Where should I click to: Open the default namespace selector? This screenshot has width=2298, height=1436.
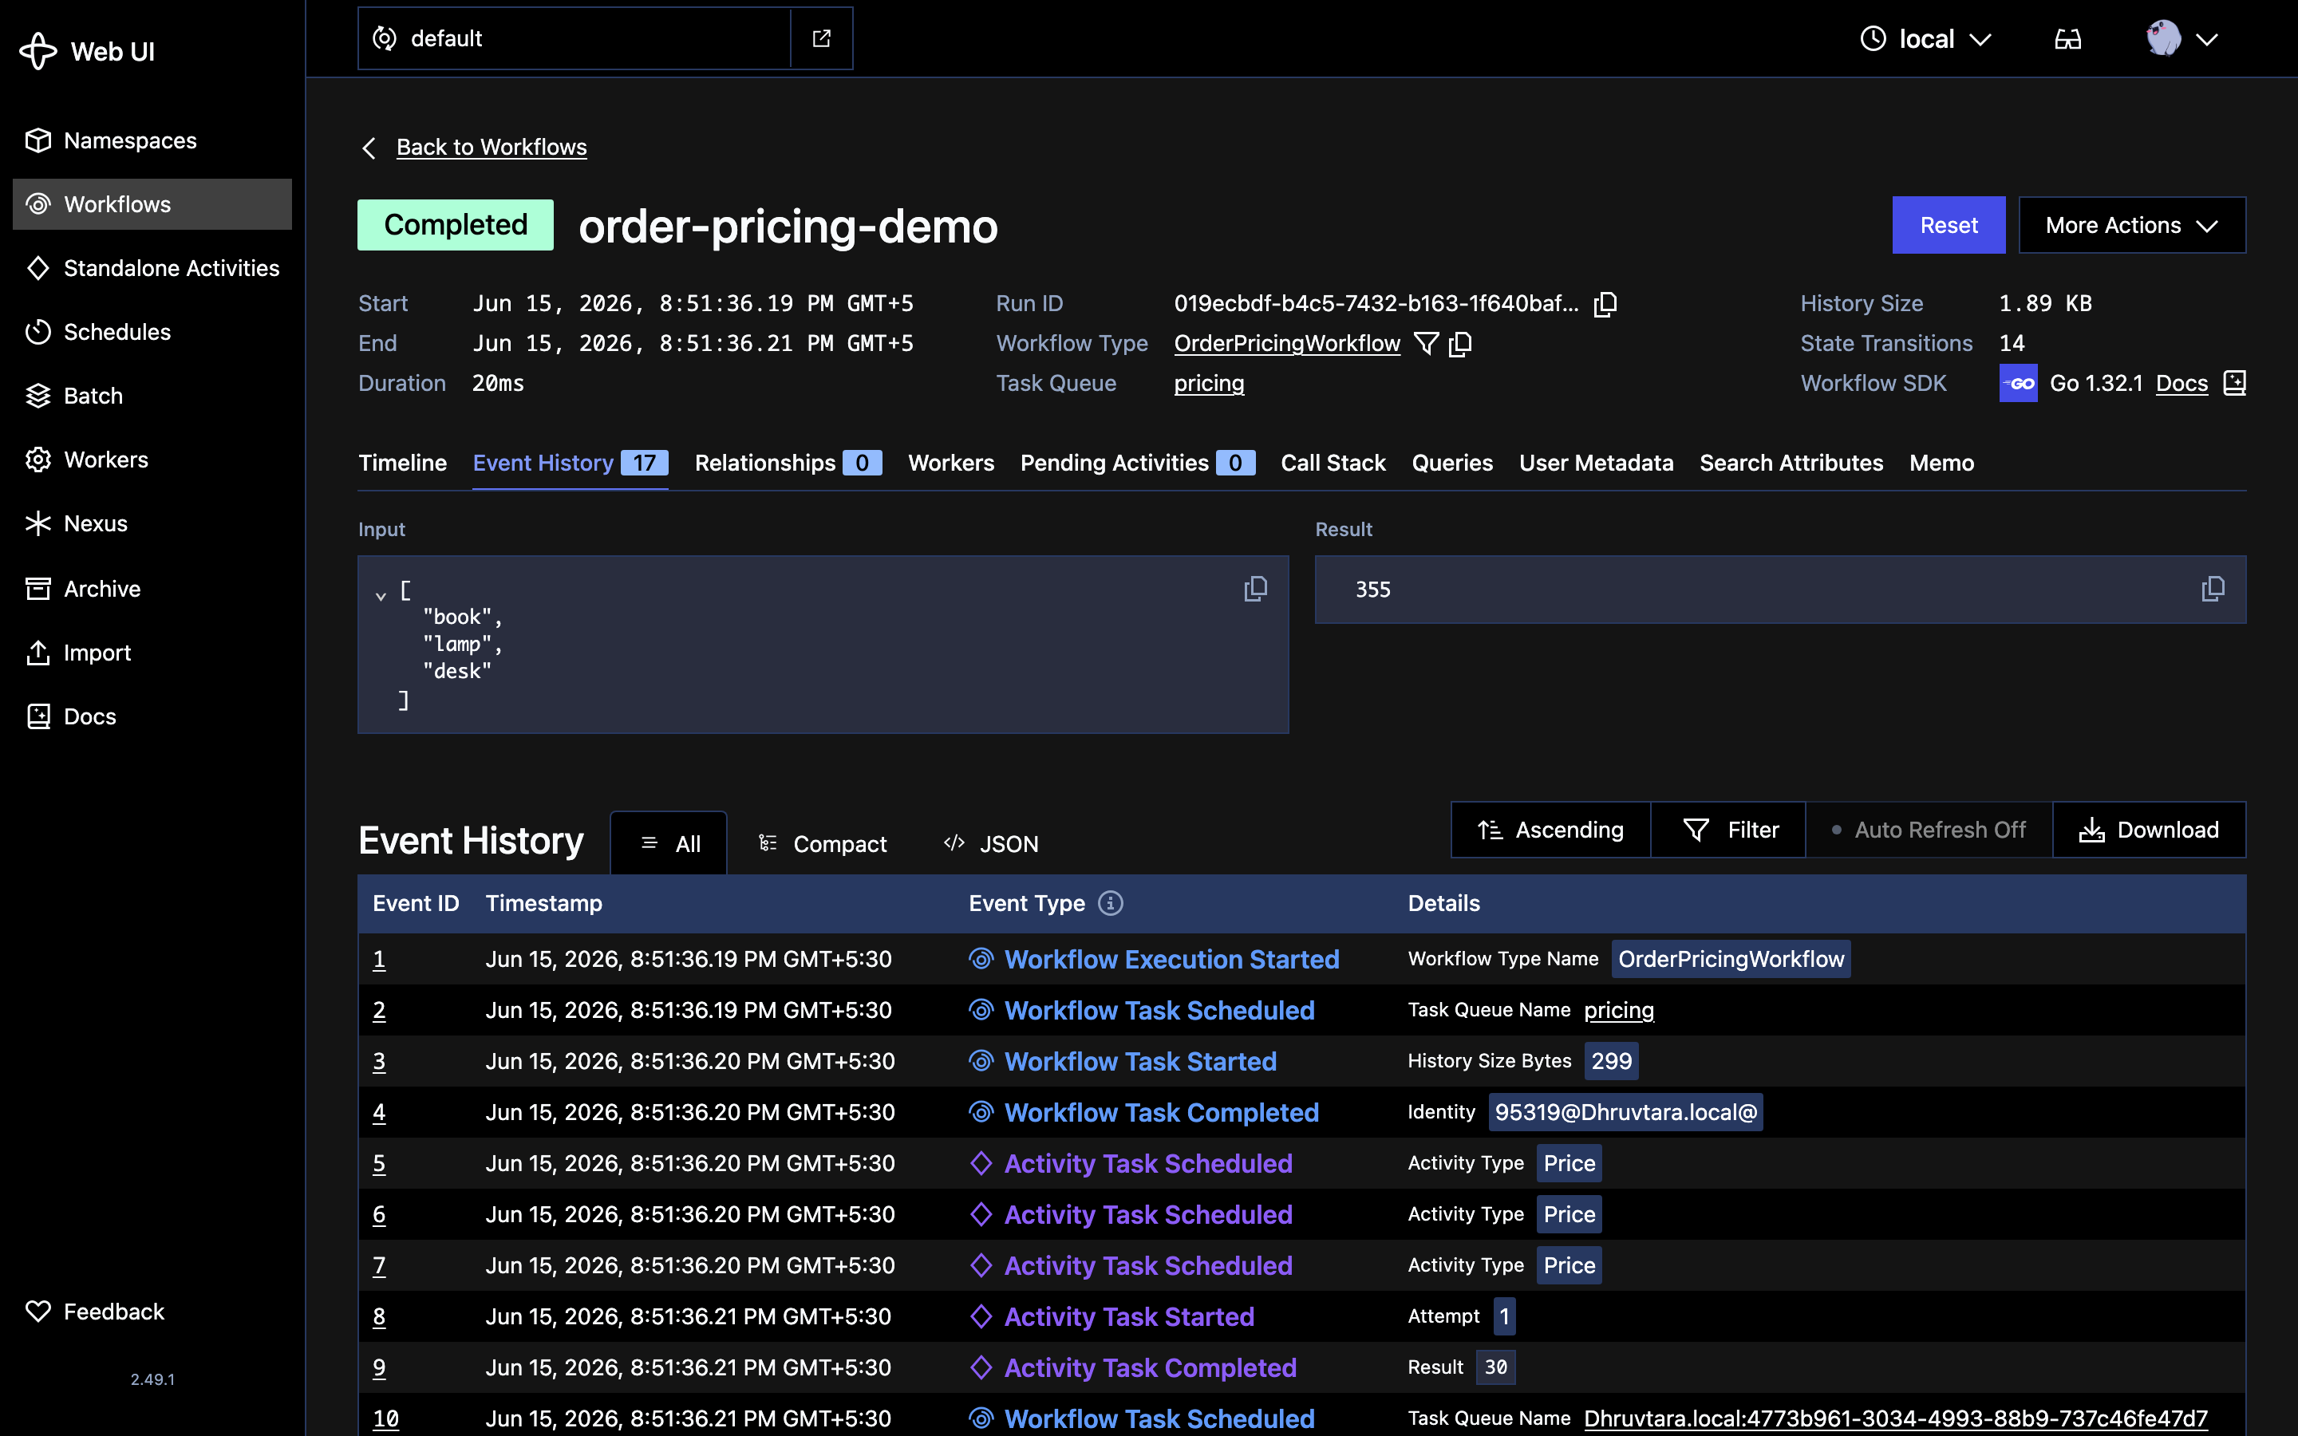click(x=574, y=38)
